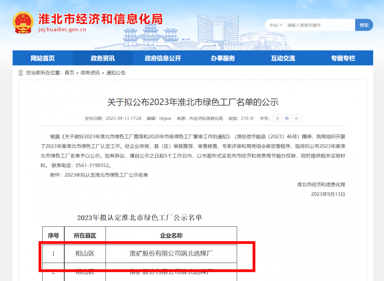
Task: Click the jxj.huaibei.gov.cn site address text
Action: click(x=62, y=30)
